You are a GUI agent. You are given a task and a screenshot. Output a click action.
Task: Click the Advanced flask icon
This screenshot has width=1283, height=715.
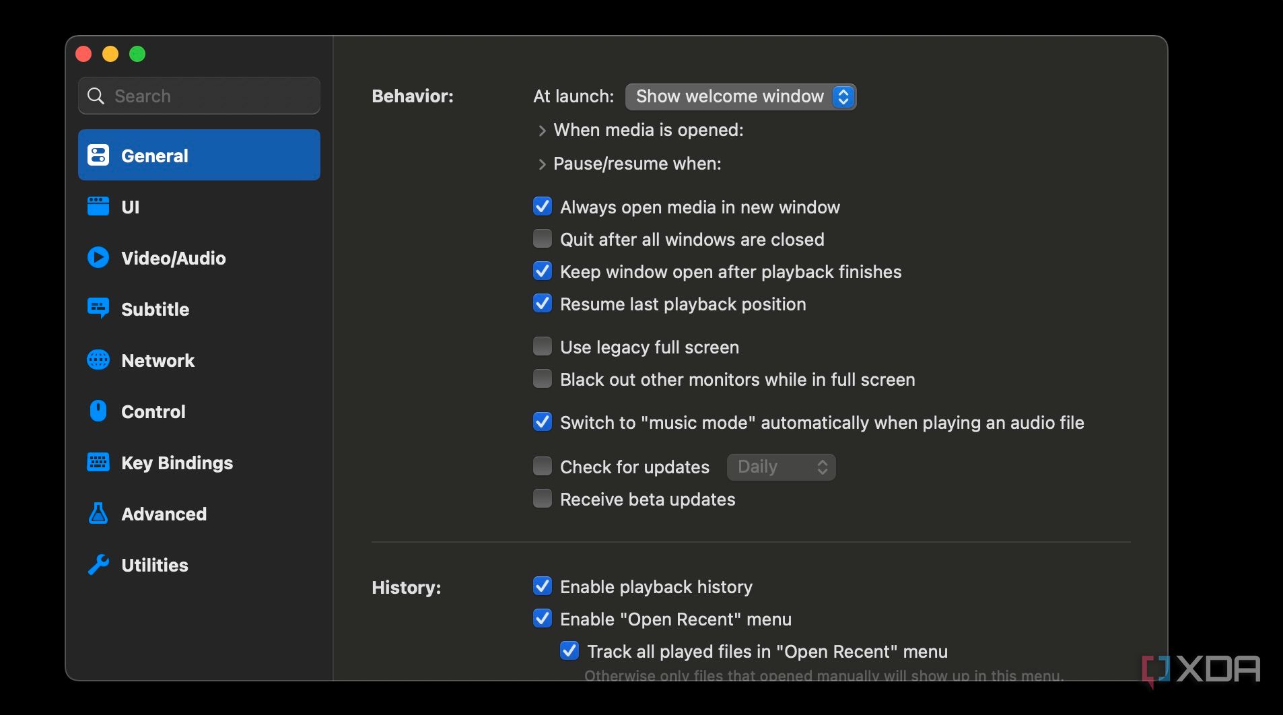pyautogui.click(x=98, y=513)
